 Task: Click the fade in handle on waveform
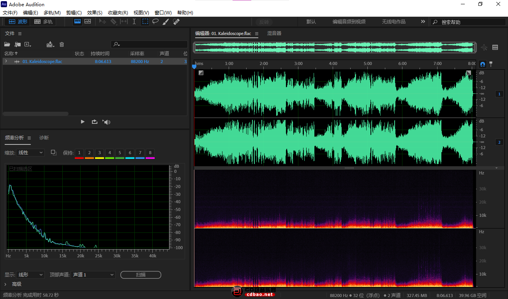pyautogui.click(x=201, y=73)
